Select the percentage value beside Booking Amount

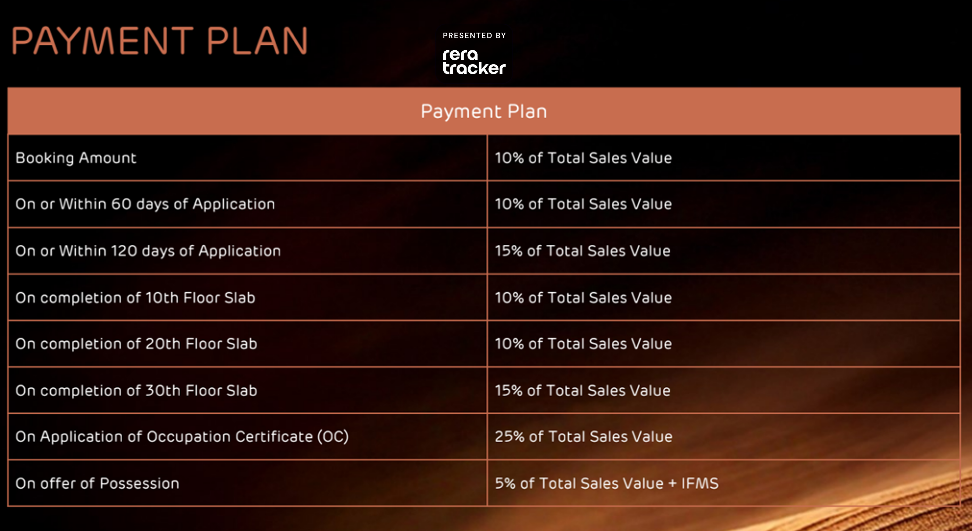click(x=583, y=158)
